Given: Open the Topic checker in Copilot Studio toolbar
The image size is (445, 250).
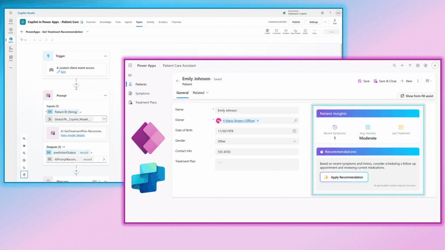Looking at the screenshot, I should coord(296,31).
